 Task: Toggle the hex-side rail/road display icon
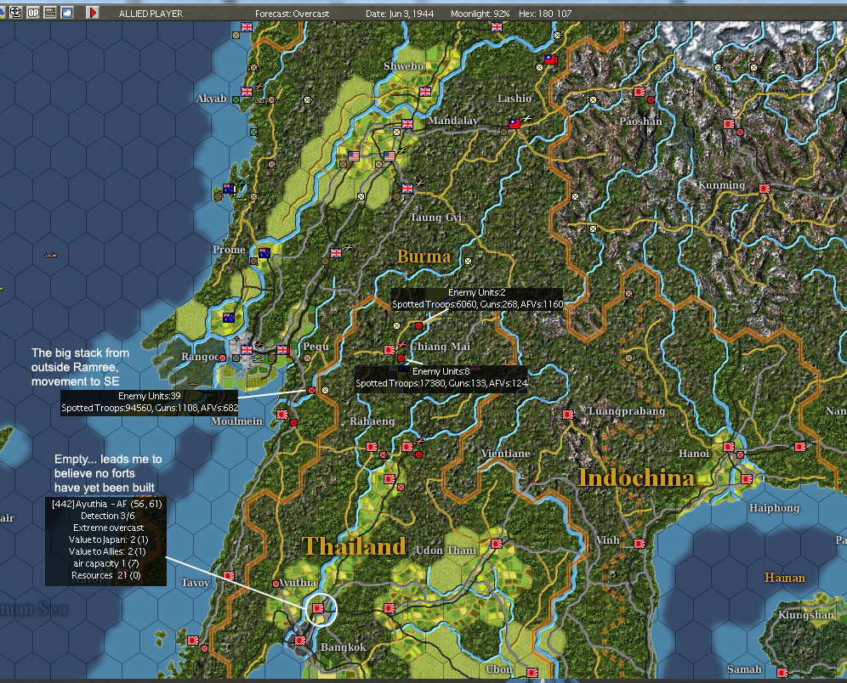tap(50, 13)
